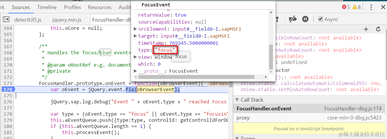Click the yellow warning count icon
Image resolution: width=387 pixels, height=139 pixels.
click(x=355, y=7)
